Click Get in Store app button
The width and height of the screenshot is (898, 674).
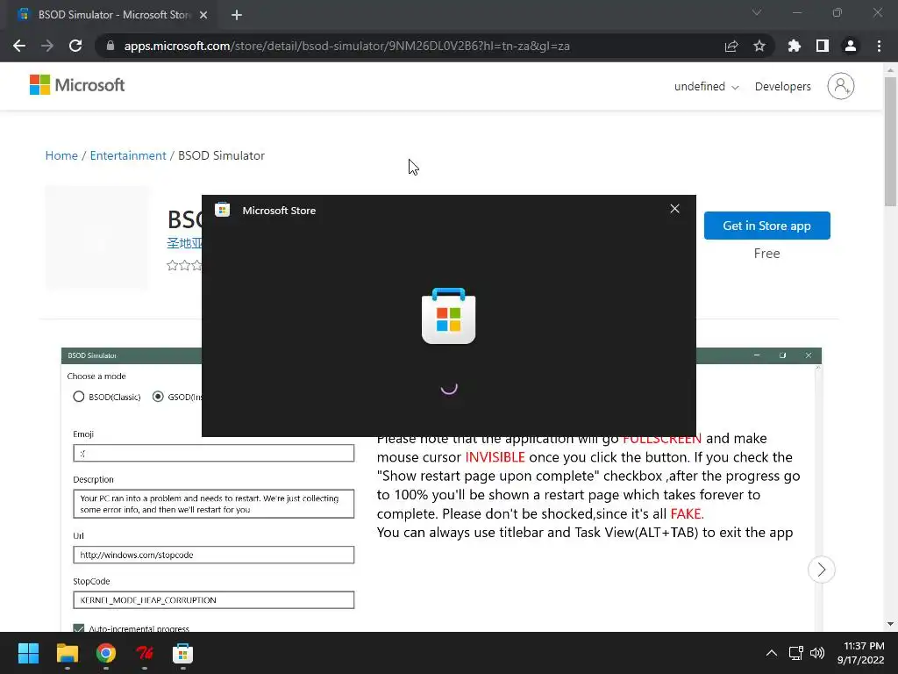click(x=766, y=226)
